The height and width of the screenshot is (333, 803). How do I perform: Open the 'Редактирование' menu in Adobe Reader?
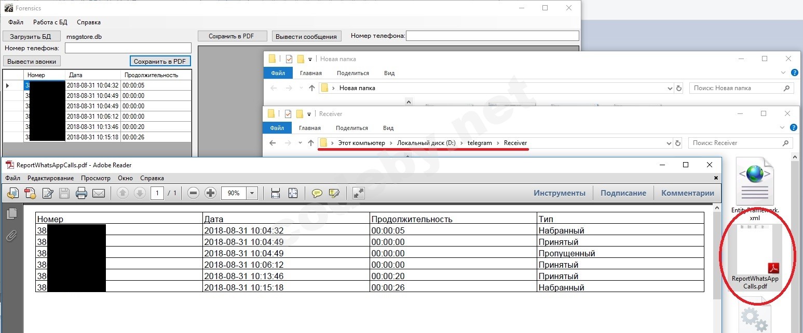(x=50, y=178)
